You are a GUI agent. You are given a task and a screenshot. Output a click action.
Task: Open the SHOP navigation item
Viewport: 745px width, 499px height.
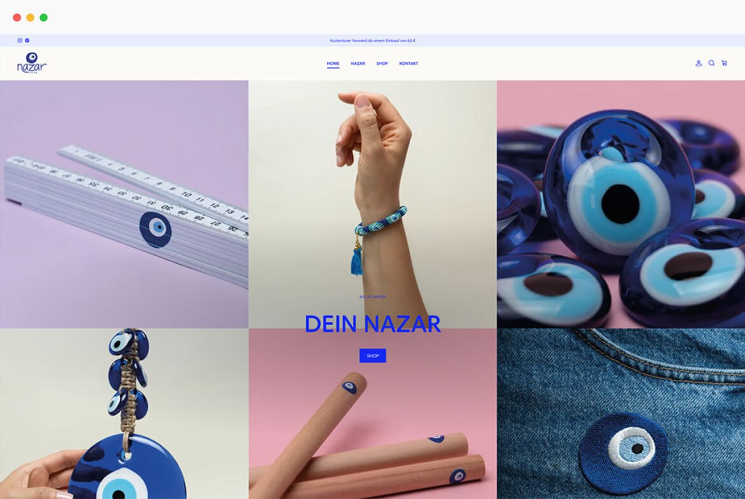click(x=382, y=63)
